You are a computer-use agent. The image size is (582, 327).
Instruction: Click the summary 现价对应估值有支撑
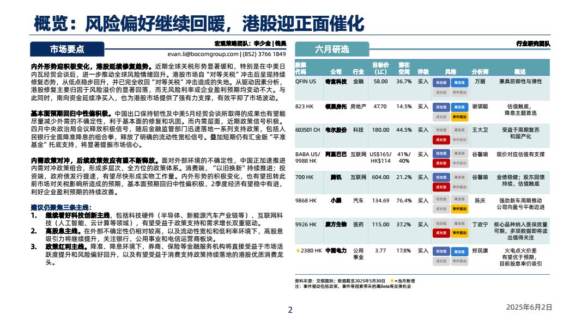(520, 154)
